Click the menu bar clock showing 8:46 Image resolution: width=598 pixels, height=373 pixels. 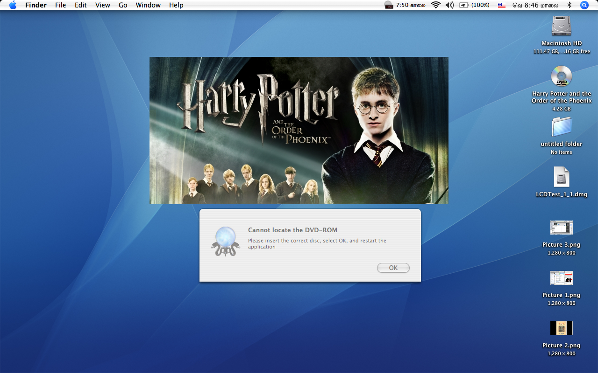(x=535, y=5)
